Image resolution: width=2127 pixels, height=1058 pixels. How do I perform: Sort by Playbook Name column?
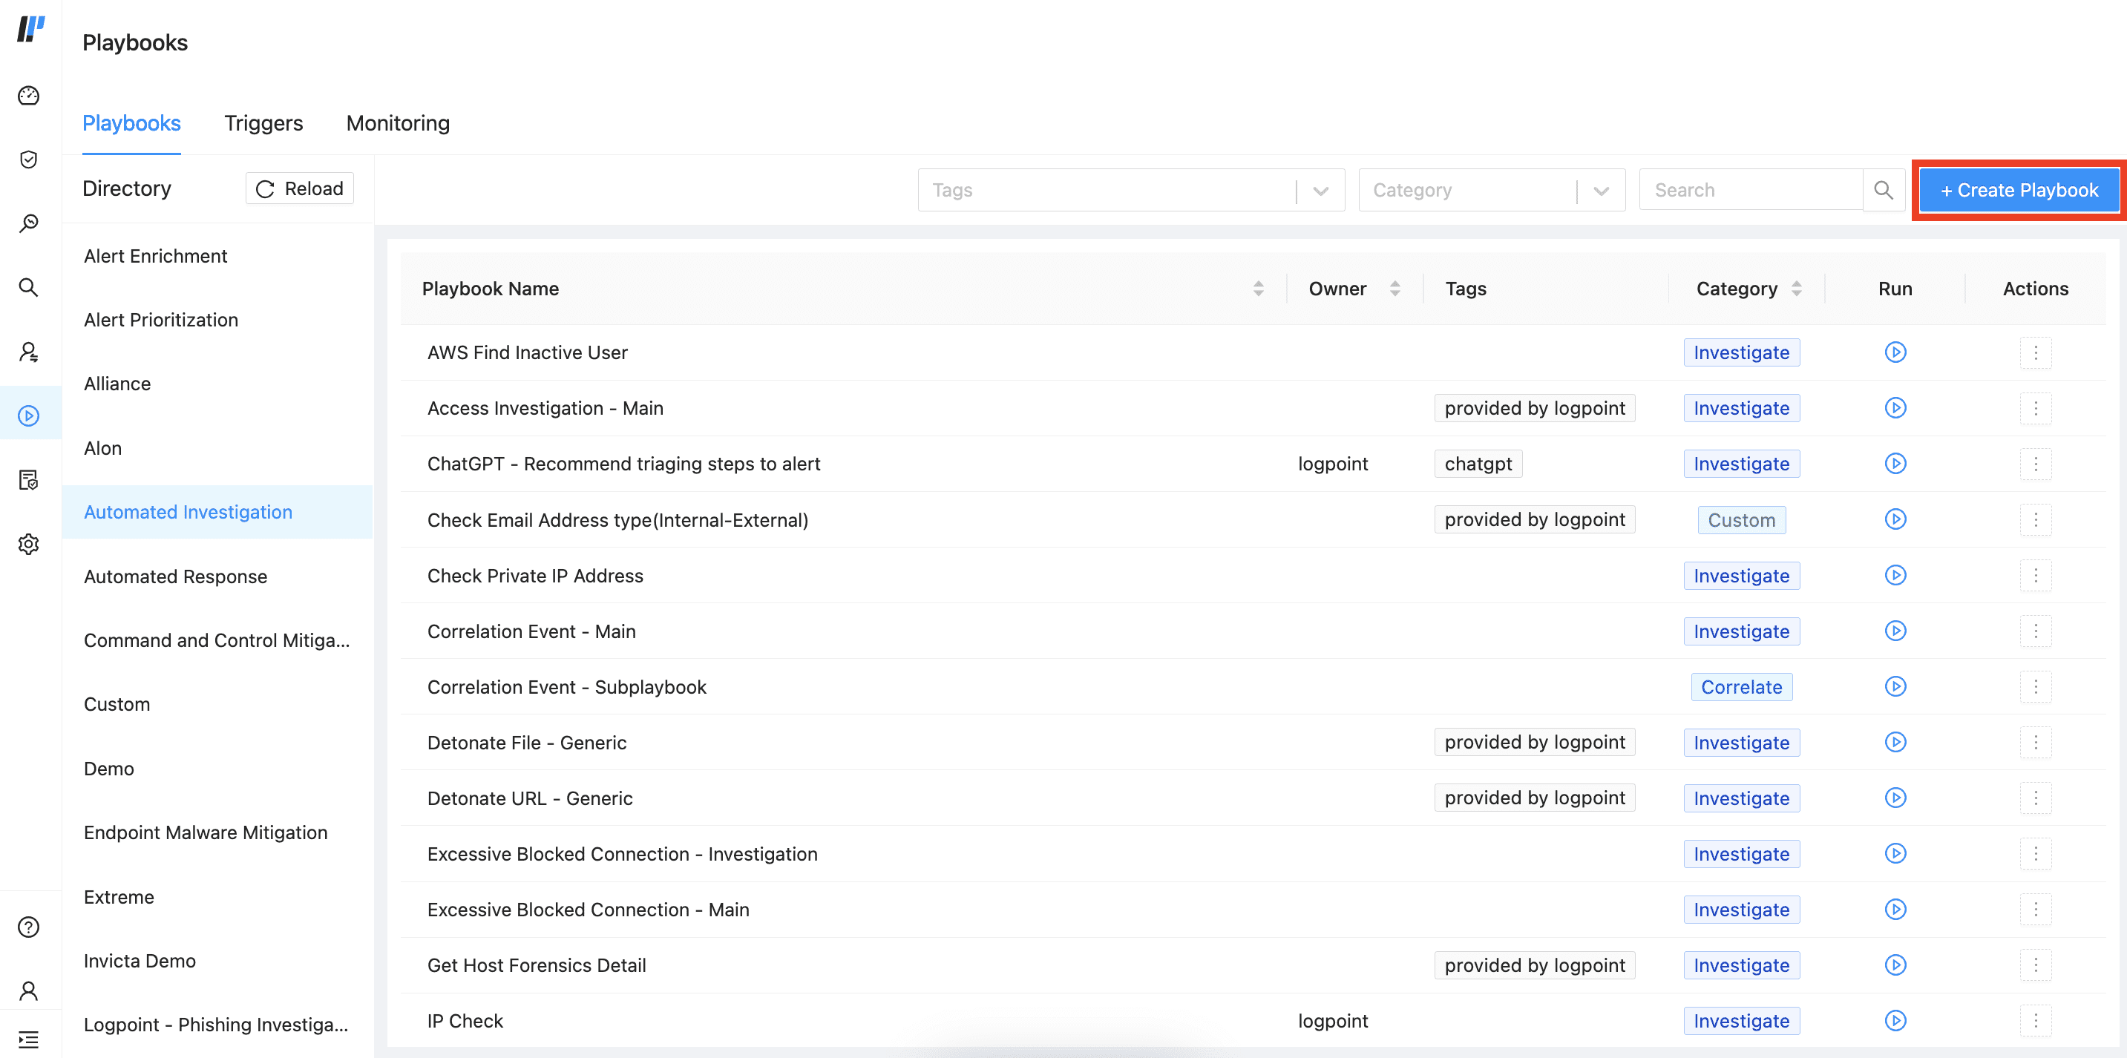tap(1257, 289)
